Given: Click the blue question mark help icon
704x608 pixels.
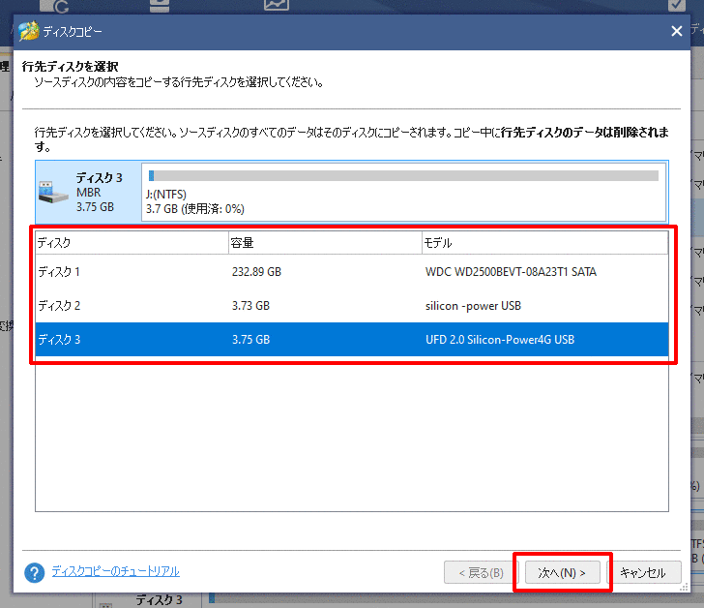Looking at the screenshot, I should [x=35, y=573].
